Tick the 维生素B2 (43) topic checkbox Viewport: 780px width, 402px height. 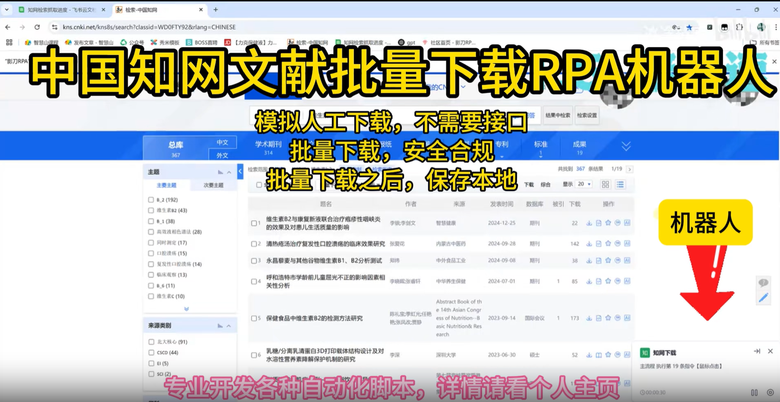[x=151, y=210]
